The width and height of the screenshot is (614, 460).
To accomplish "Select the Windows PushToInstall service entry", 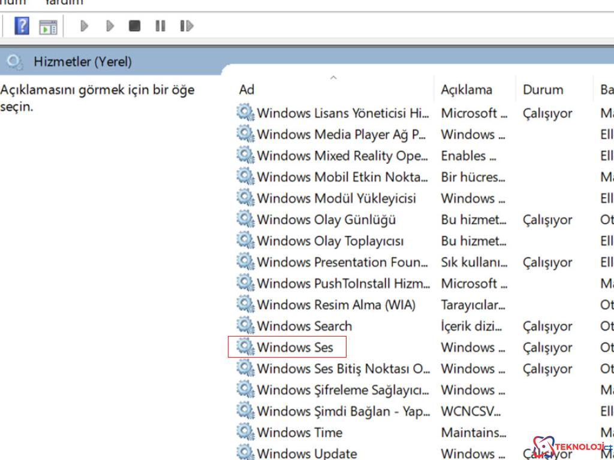I will click(343, 283).
